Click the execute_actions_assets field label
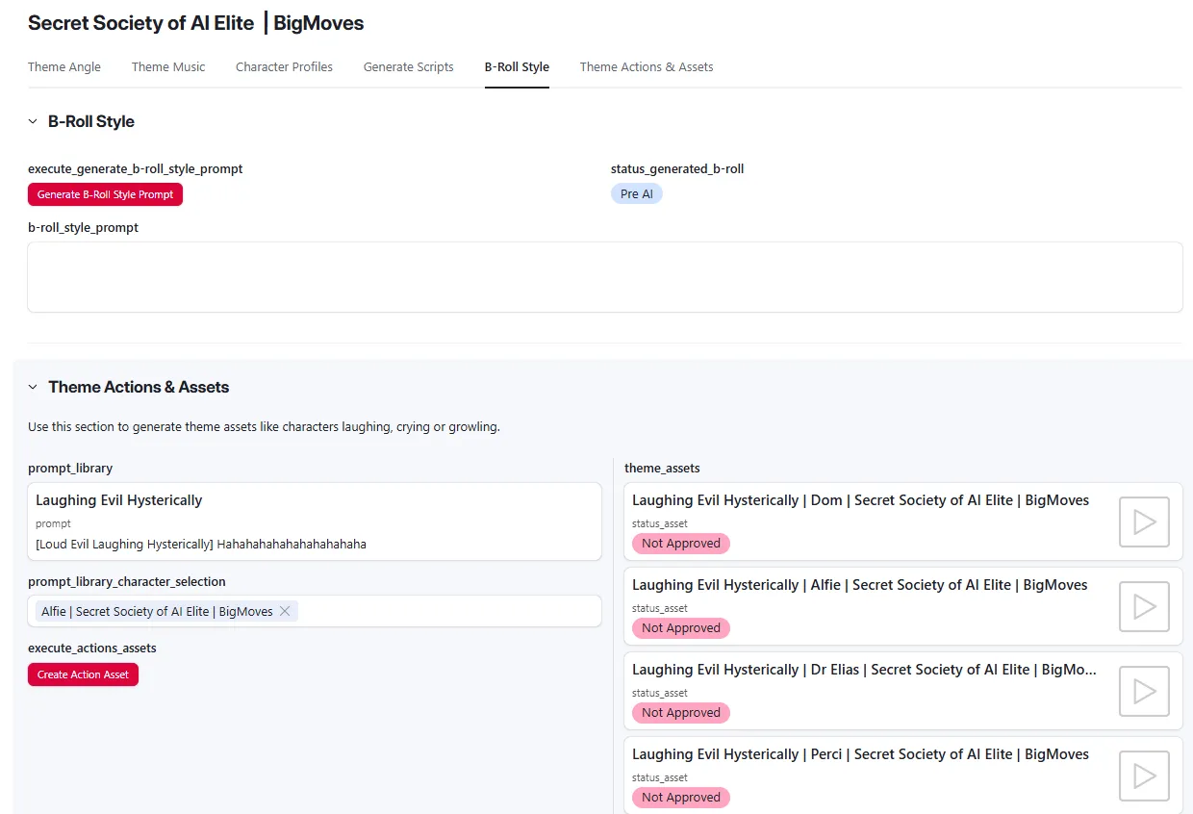 [92, 648]
